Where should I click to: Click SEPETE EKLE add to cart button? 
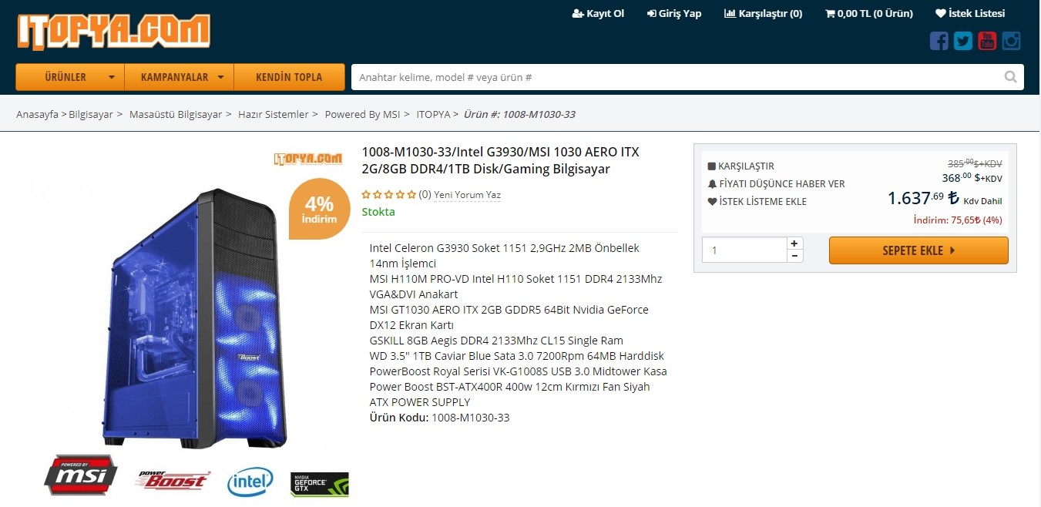[x=918, y=250]
